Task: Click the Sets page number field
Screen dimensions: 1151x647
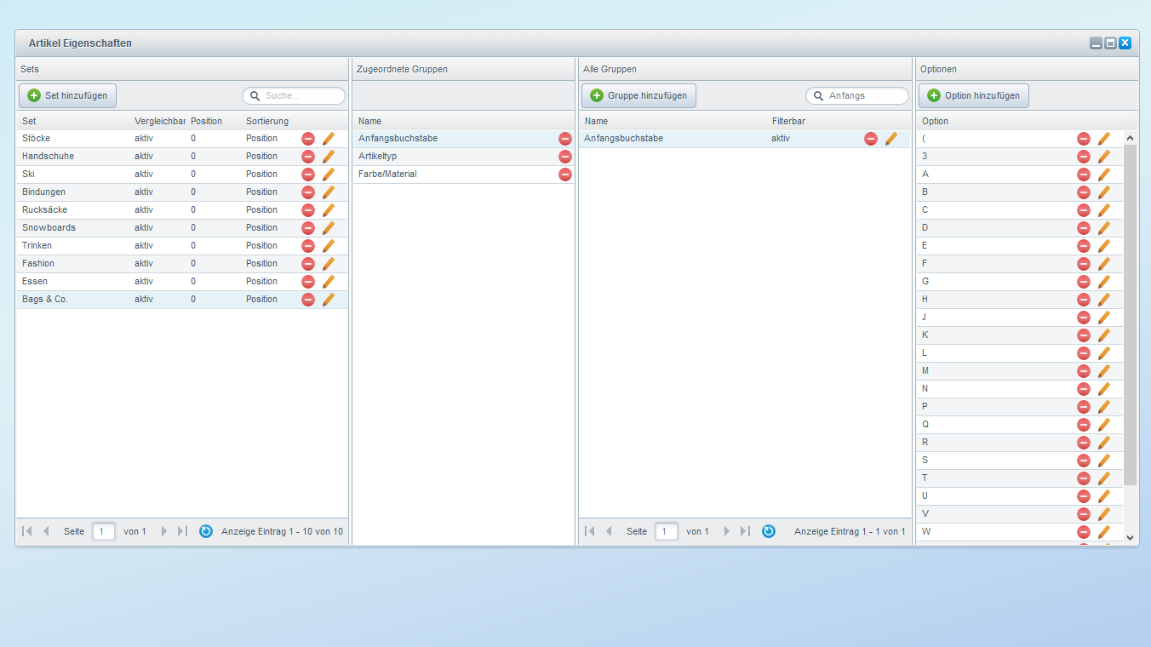Action: tap(104, 531)
